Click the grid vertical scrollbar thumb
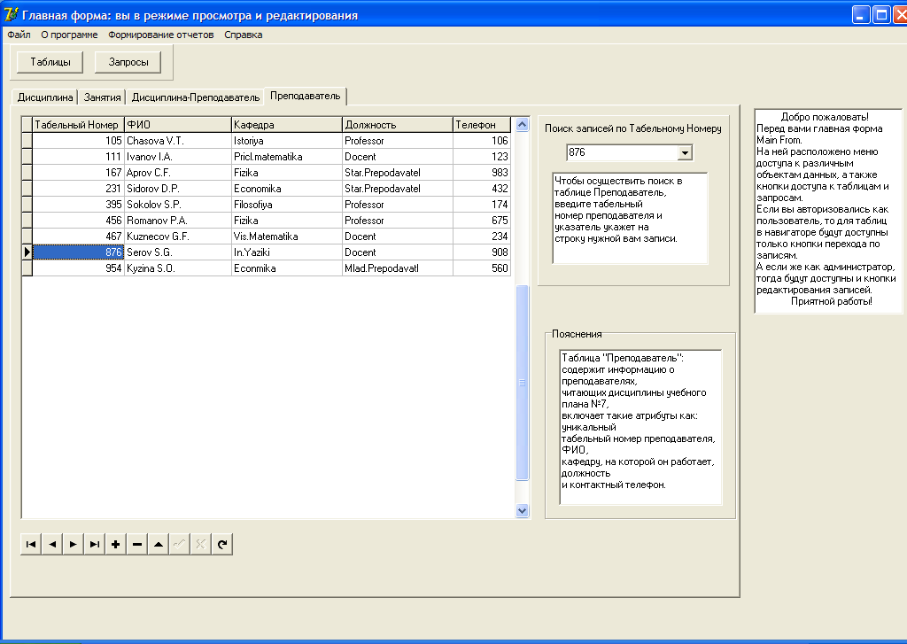 coord(522,383)
